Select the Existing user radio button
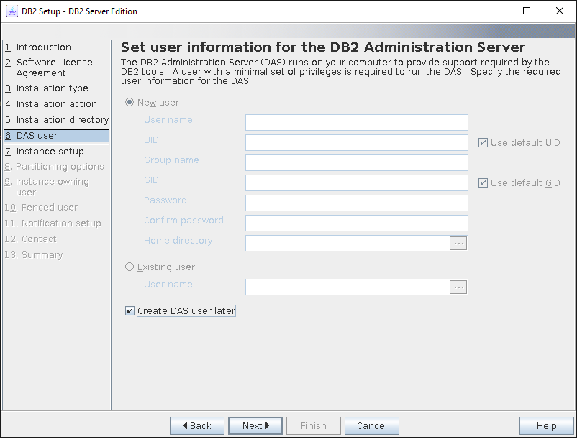Viewport: 577px width, 439px height. (130, 267)
